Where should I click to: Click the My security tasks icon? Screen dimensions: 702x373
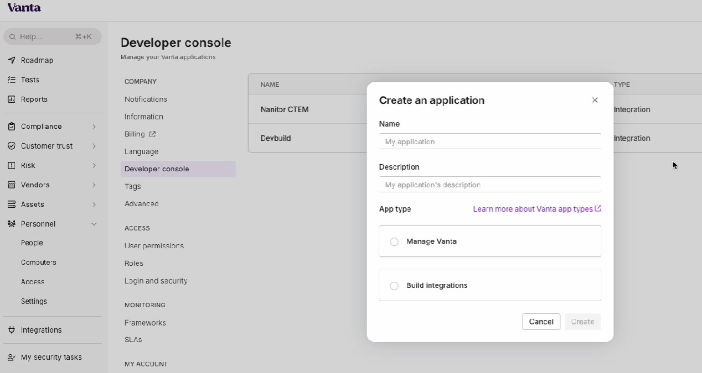tap(12, 358)
